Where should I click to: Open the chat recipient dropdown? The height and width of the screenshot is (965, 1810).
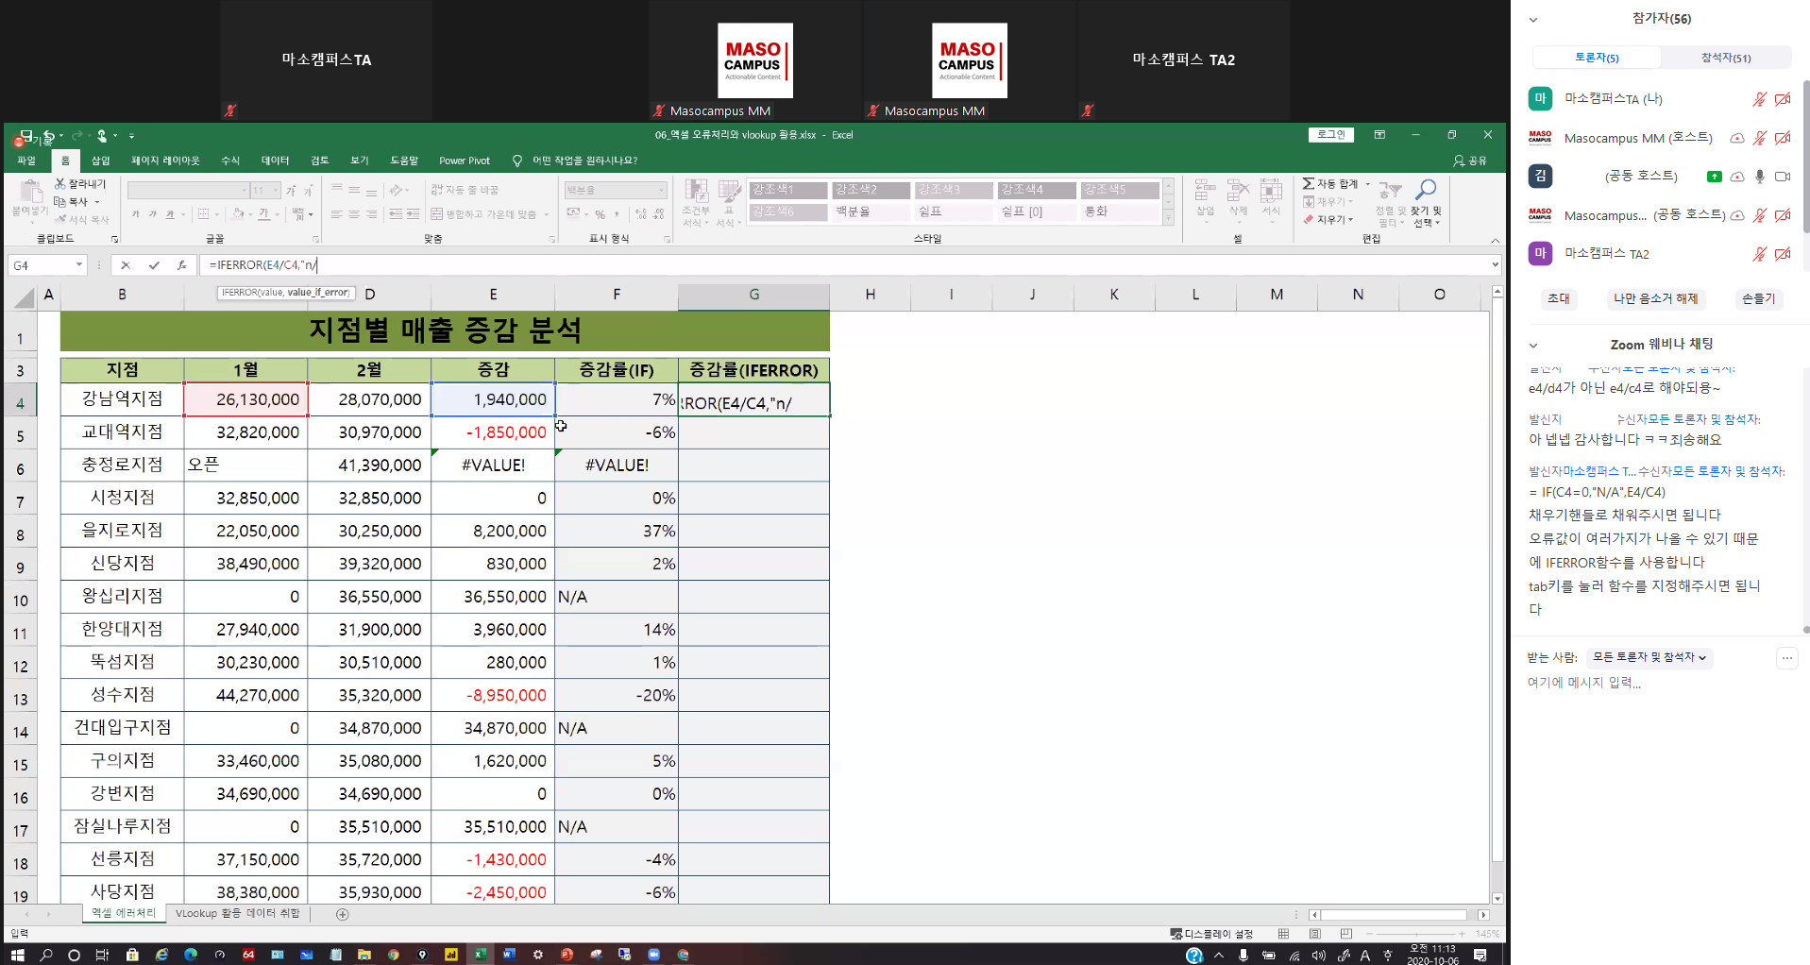click(1649, 657)
